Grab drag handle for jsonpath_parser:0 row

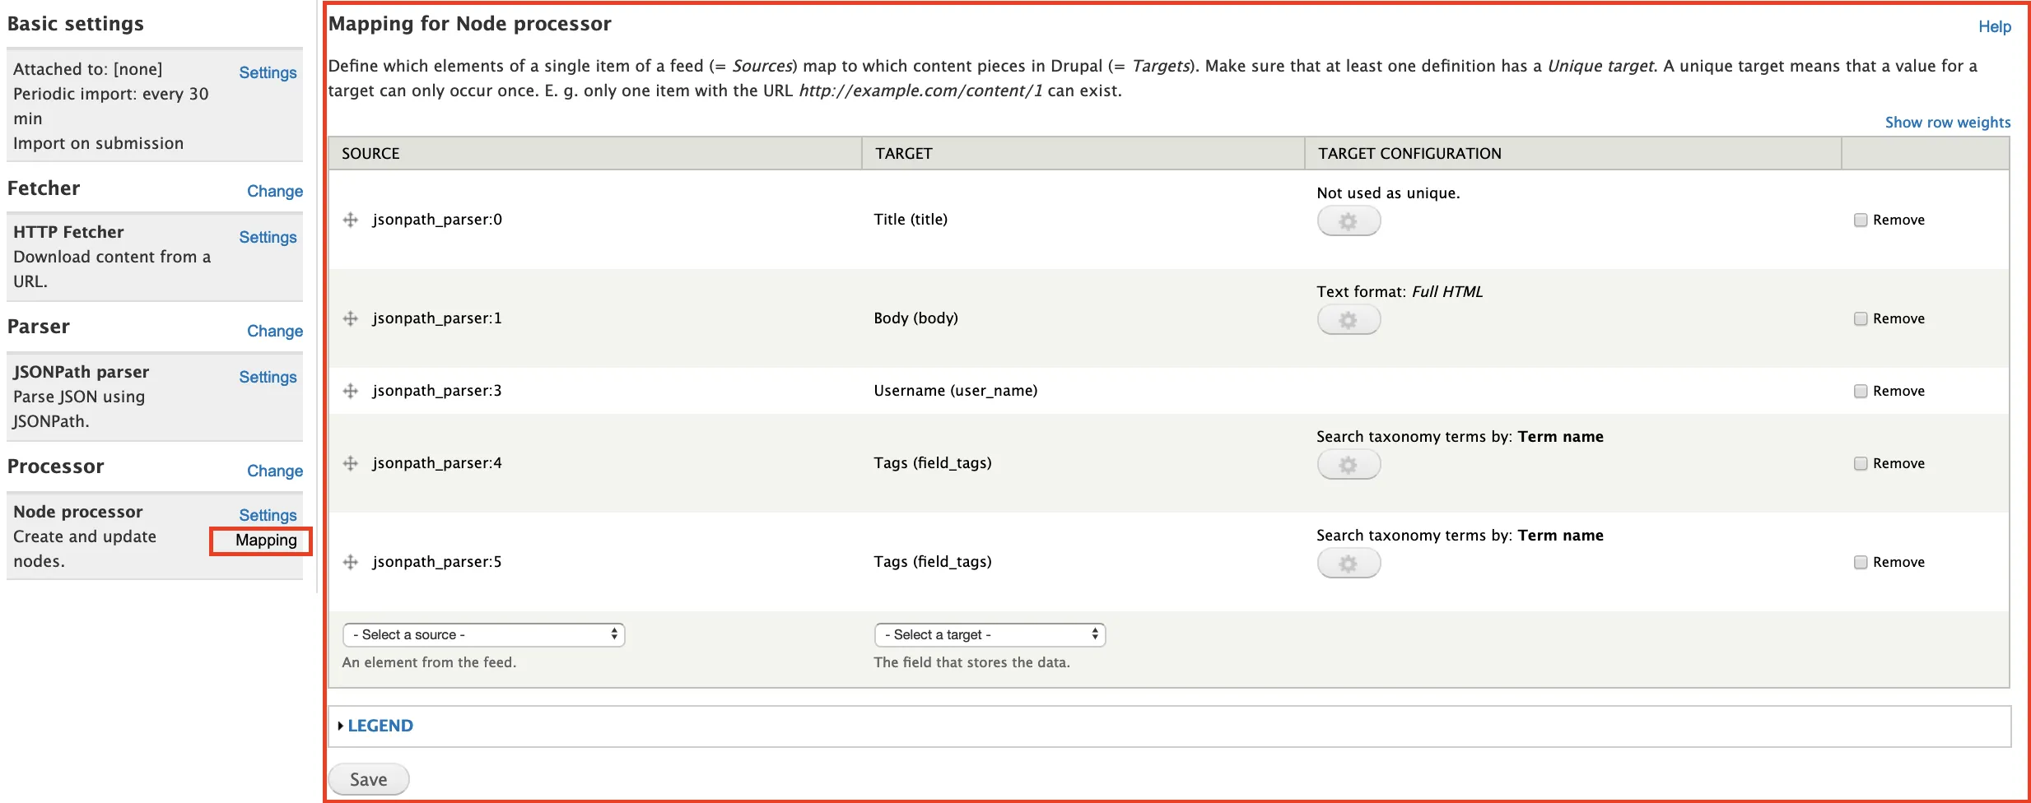351,220
